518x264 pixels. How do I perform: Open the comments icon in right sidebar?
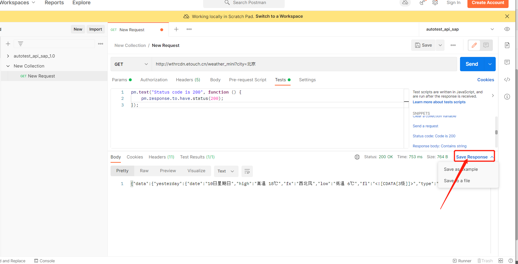point(507,62)
